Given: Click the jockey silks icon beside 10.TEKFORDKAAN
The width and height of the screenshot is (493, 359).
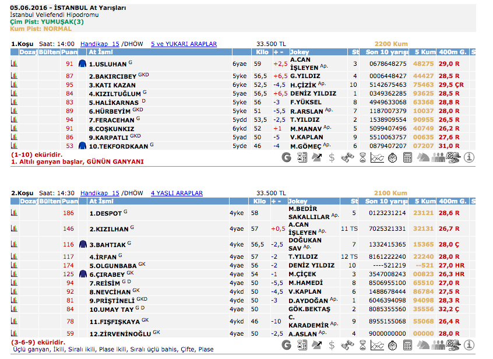Looking at the screenshot, I should [x=83, y=146].
